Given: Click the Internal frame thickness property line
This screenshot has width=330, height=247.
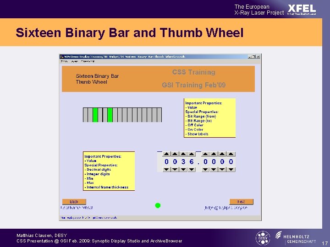Looking at the screenshot, I should coord(106,187).
